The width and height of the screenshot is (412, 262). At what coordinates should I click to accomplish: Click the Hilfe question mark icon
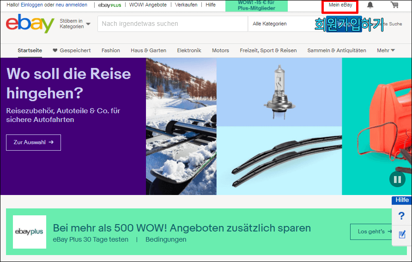[401, 216]
